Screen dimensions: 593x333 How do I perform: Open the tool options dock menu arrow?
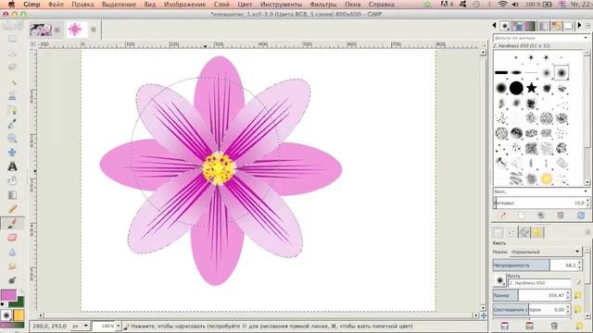click(x=587, y=232)
